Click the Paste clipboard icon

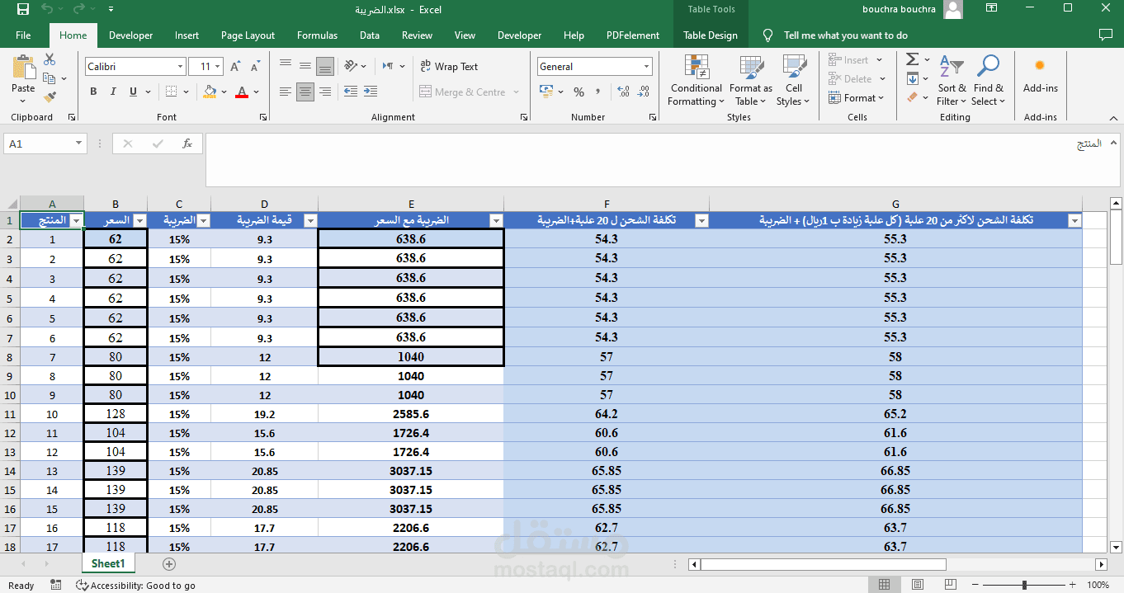(23, 67)
